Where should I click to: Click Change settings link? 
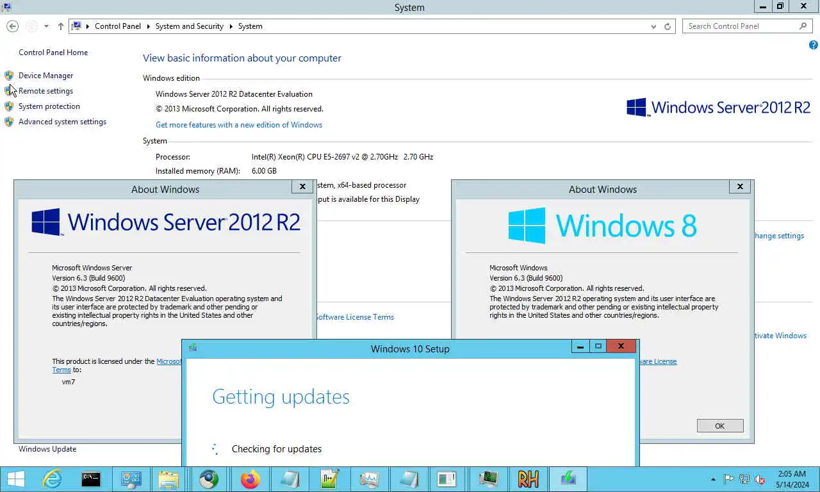(x=778, y=236)
